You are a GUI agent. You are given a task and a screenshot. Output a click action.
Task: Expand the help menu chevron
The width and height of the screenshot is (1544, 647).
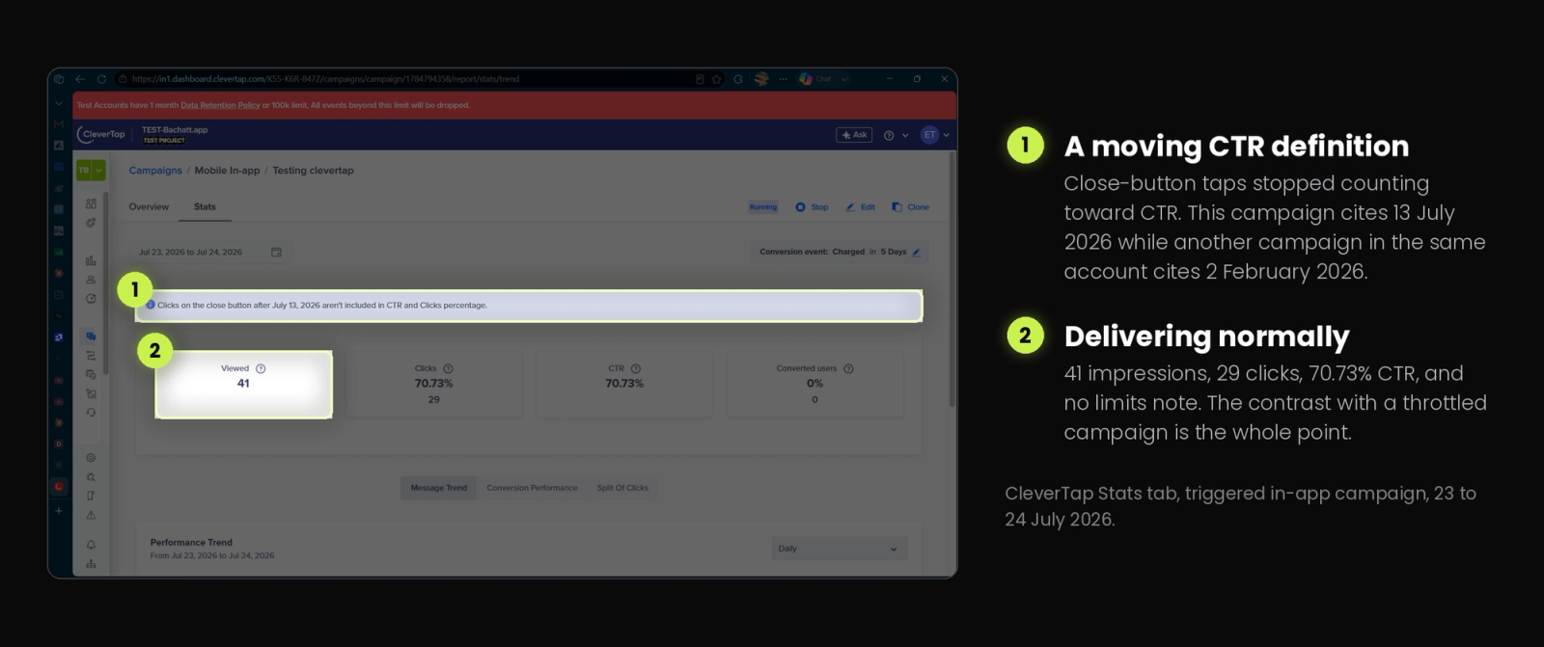coord(905,135)
